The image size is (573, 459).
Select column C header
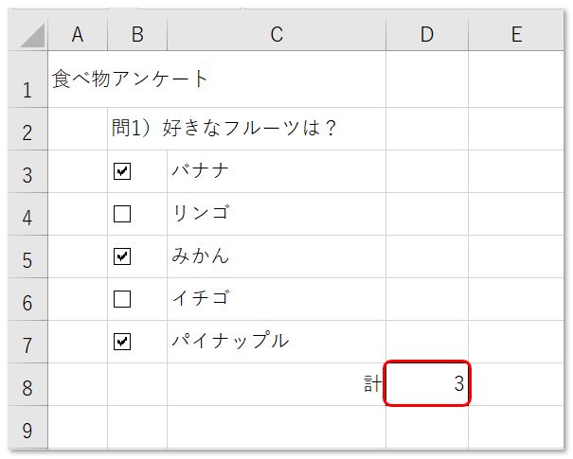click(277, 35)
